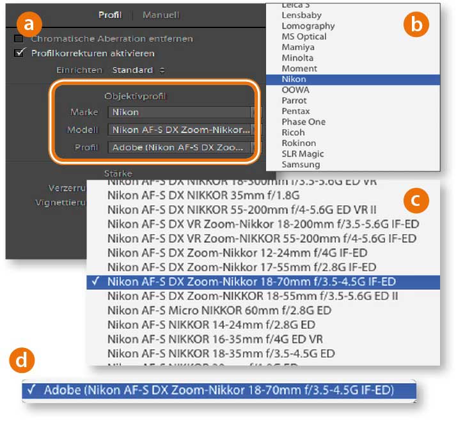Switch to the Profil tab
465x426 pixels.
[110, 15]
